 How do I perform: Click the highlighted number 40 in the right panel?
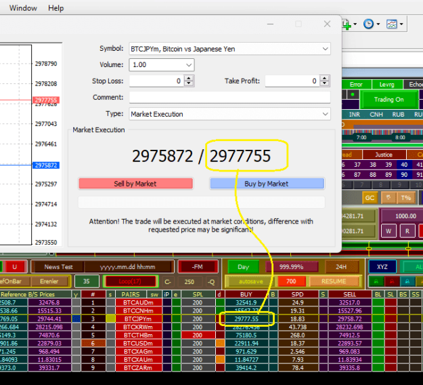[404, 165]
